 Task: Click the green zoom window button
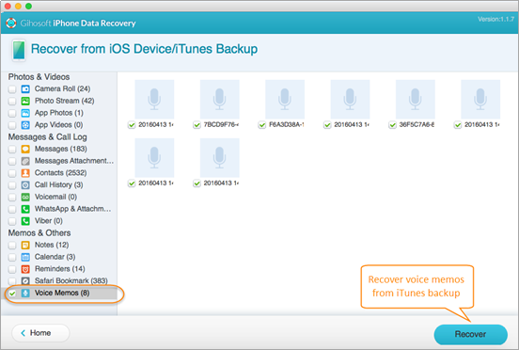28,6
